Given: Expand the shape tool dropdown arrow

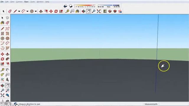Looking at the screenshot, I should coord(36,11).
